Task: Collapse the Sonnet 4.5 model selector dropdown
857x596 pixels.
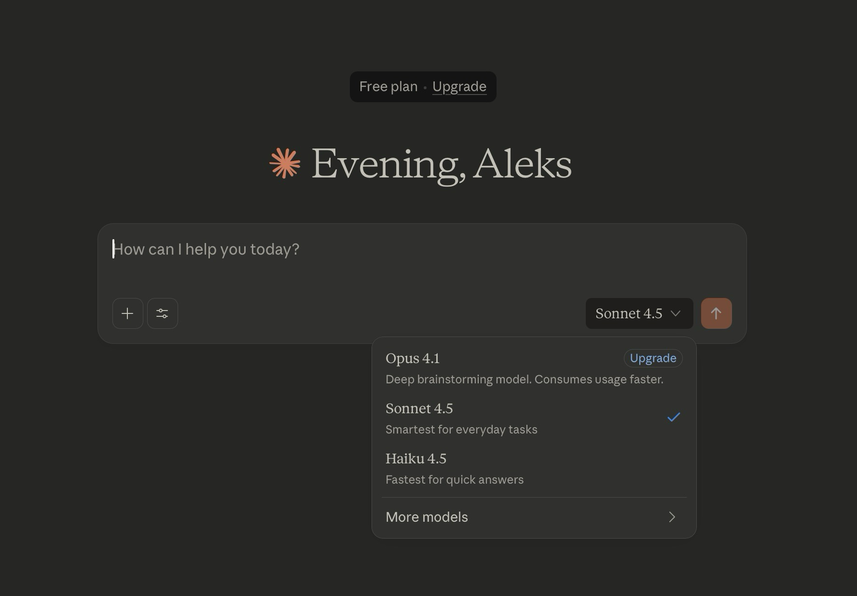Action: 639,313
